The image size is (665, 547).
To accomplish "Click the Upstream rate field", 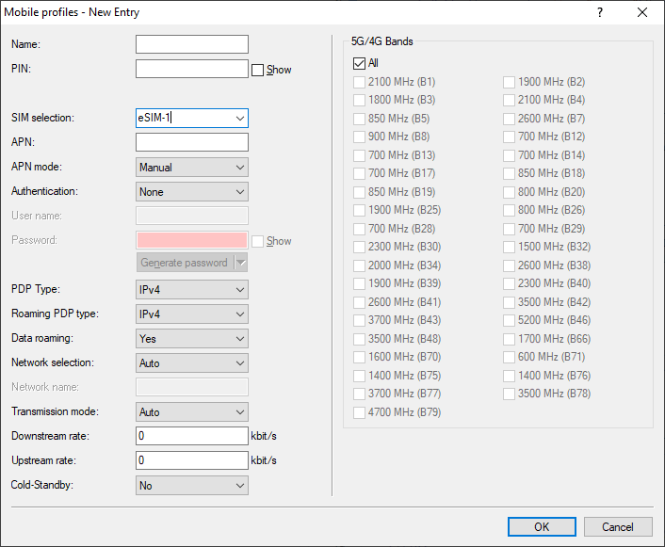I will (192, 460).
